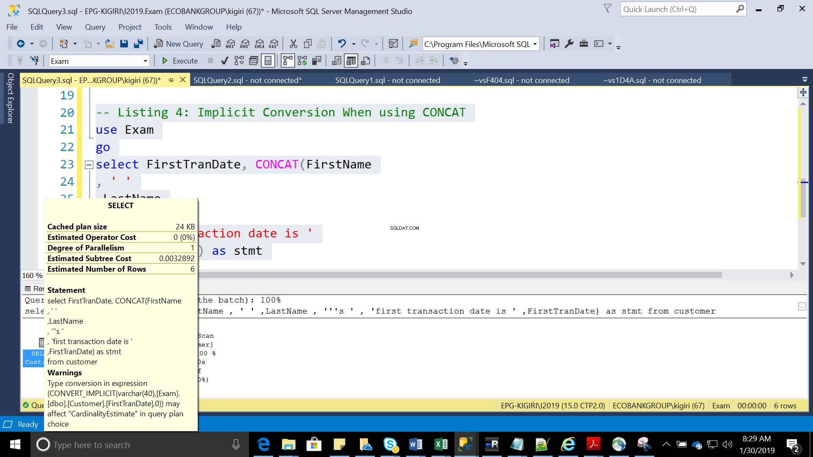Click the editor scroll down arrow
Screen dimensions: 813x457
click(x=803, y=264)
